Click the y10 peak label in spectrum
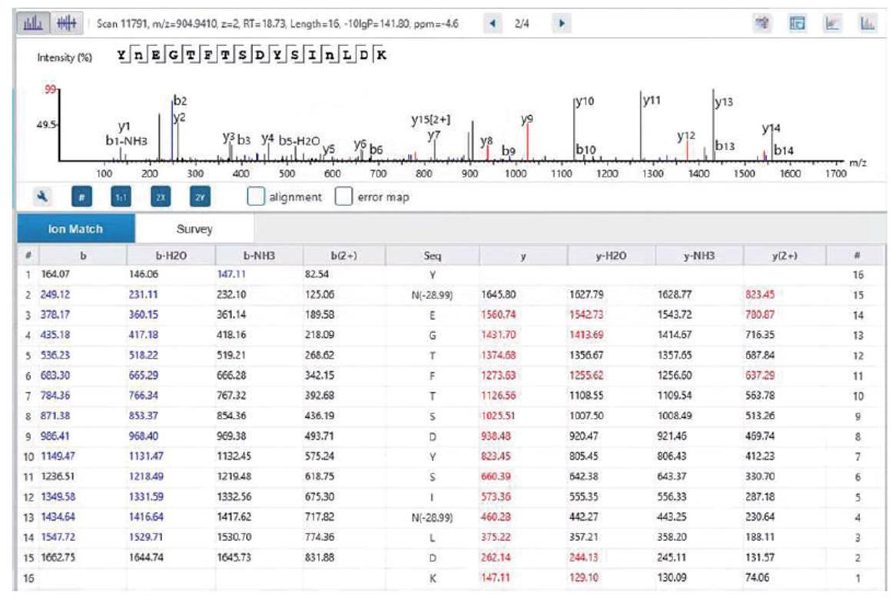The image size is (896, 601). 585,101
